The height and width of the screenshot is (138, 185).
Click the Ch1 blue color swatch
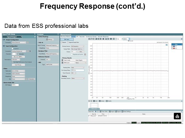point(174,46)
